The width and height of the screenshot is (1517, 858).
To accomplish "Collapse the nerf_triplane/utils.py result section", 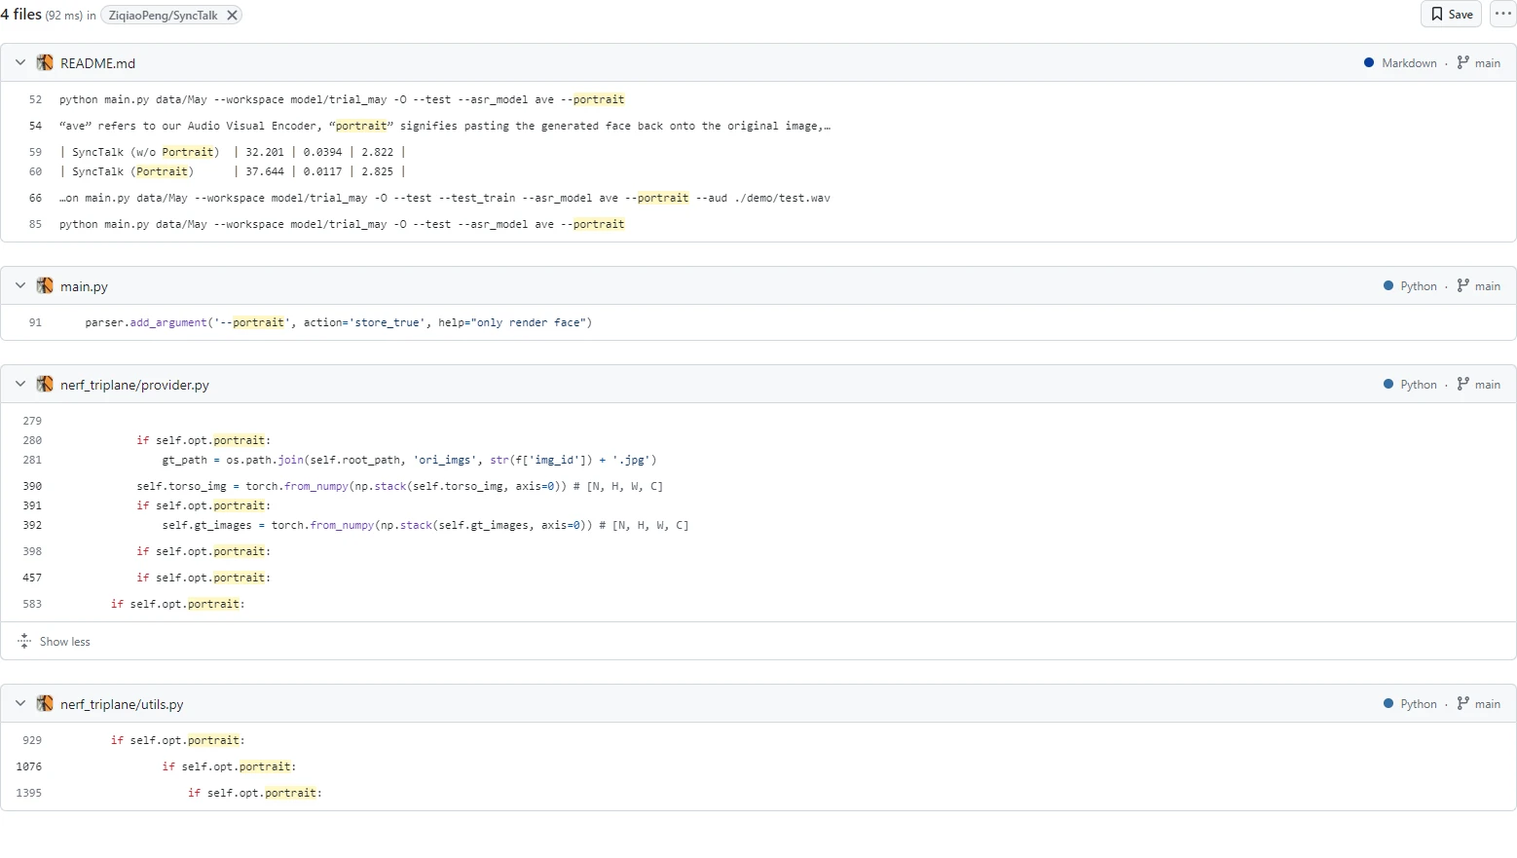I will [20, 704].
